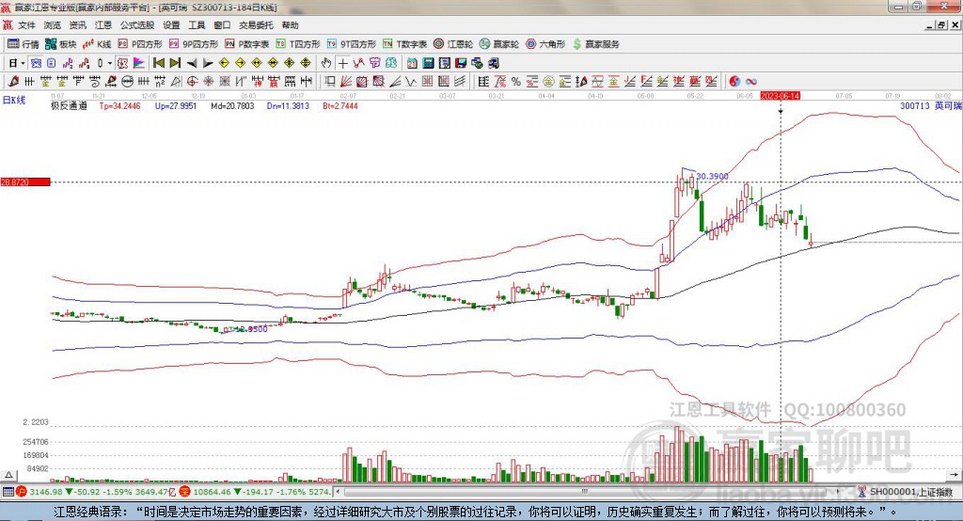The width and height of the screenshot is (963, 521).
Task: Select the circular crosshair target tool
Action: pos(192,81)
